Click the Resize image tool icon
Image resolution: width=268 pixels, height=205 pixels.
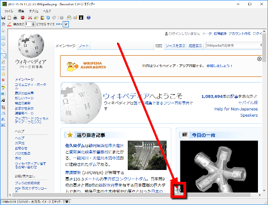pos(3,125)
